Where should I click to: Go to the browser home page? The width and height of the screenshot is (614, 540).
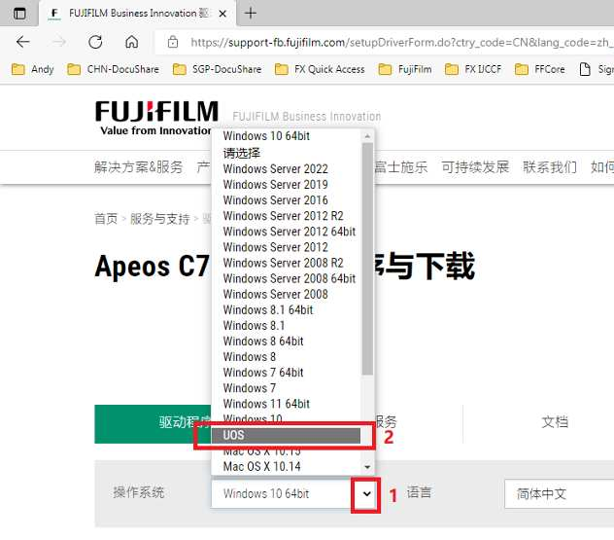tap(131, 42)
